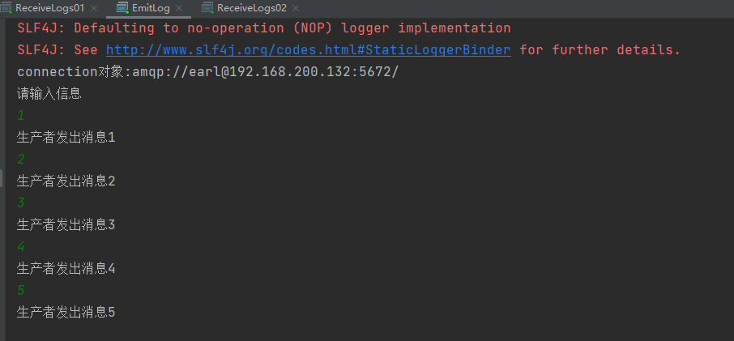The height and width of the screenshot is (341, 734).
Task: Click the green input value 5
Action: [x=20, y=290]
